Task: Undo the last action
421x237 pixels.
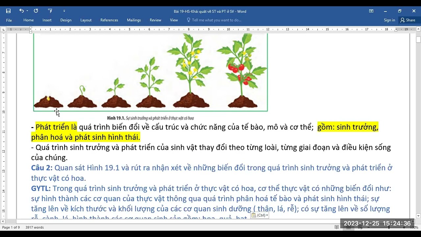Action: click(x=21, y=11)
